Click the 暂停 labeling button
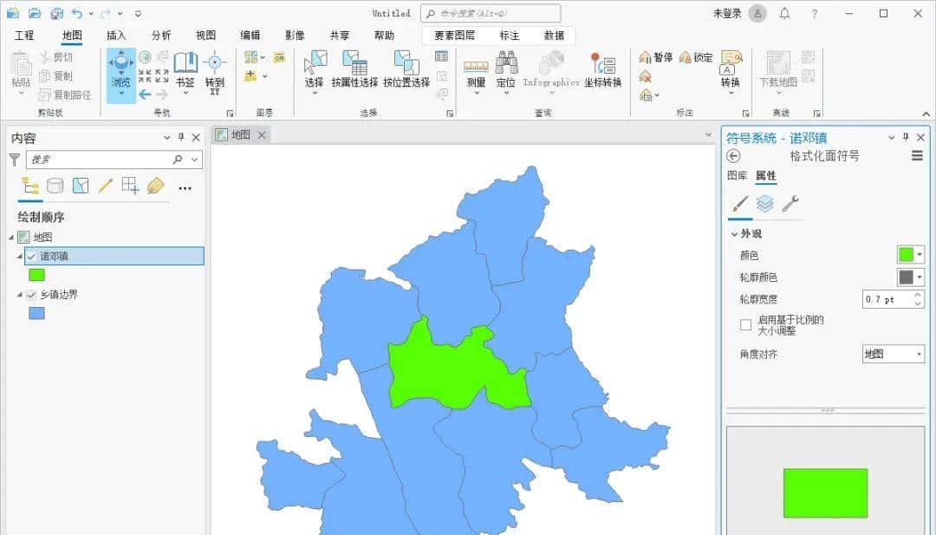 point(656,56)
